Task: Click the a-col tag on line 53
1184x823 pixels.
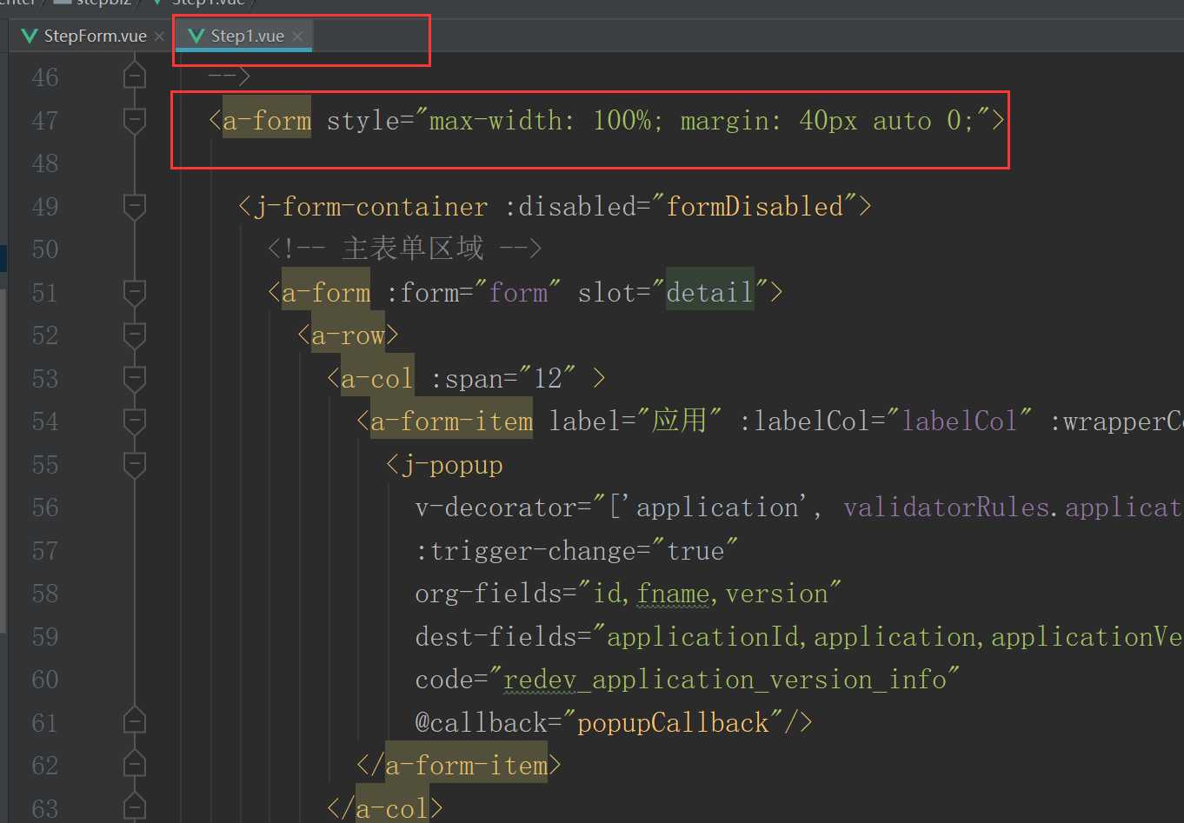Action: pos(376,379)
